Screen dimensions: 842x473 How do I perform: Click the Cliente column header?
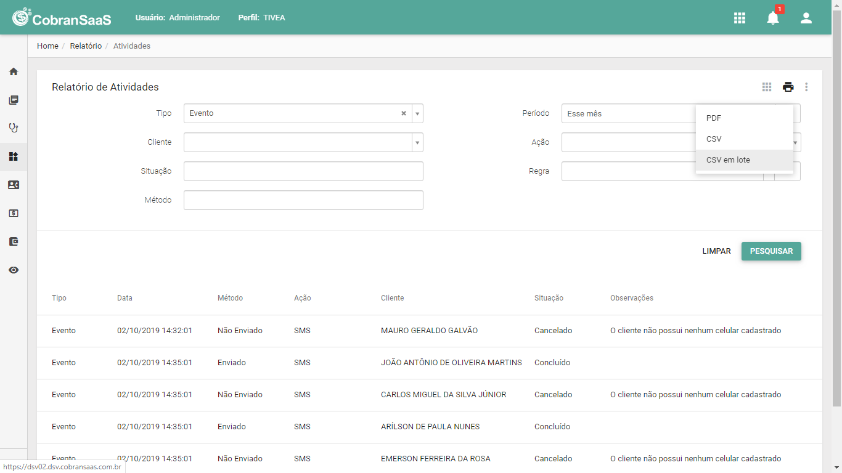[x=393, y=298]
